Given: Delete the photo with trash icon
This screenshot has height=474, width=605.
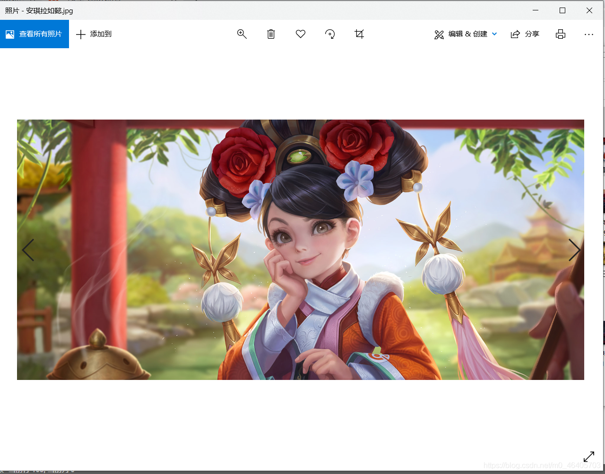Looking at the screenshot, I should [x=271, y=34].
